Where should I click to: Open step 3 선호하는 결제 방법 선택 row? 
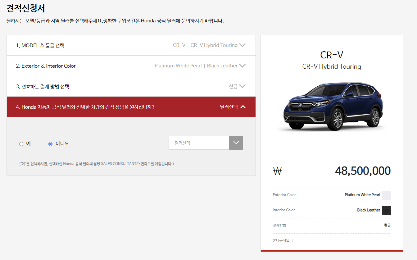click(131, 86)
